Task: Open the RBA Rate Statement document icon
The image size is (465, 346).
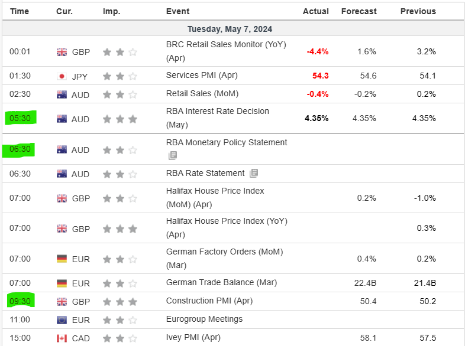Action: [254, 174]
